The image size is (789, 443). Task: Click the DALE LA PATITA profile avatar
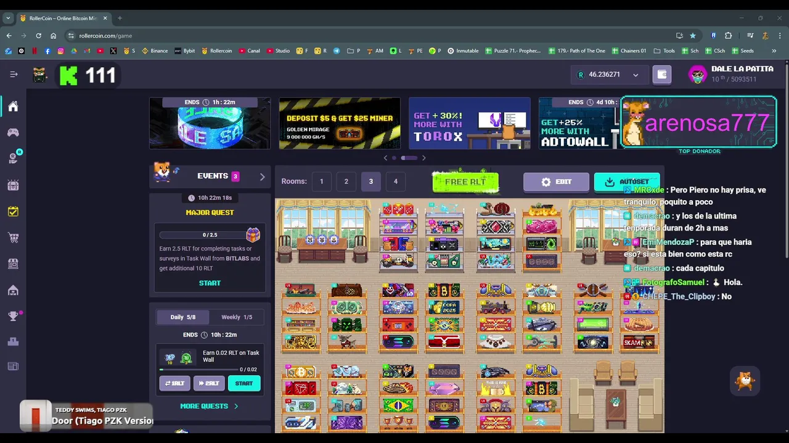pos(698,75)
